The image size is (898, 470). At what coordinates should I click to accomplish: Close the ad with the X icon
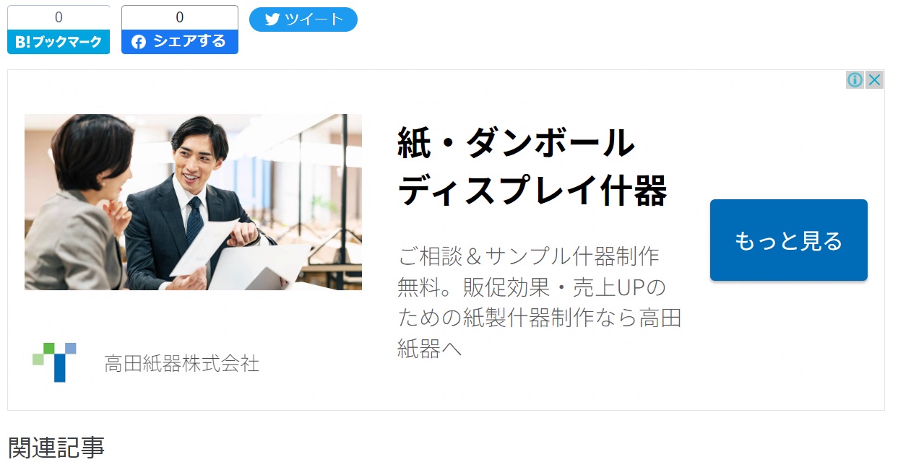pyautogui.click(x=874, y=79)
